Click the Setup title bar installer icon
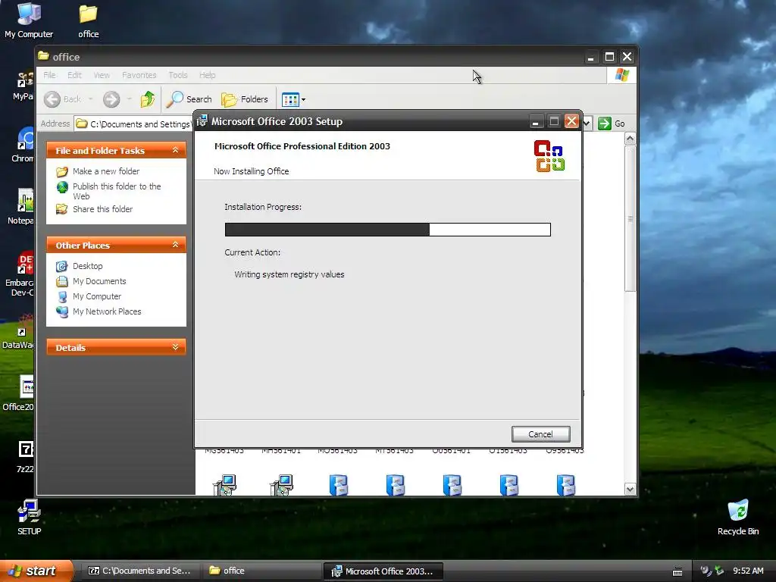The height and width of the screenshot is (582, 776). (x=202, y=121)
